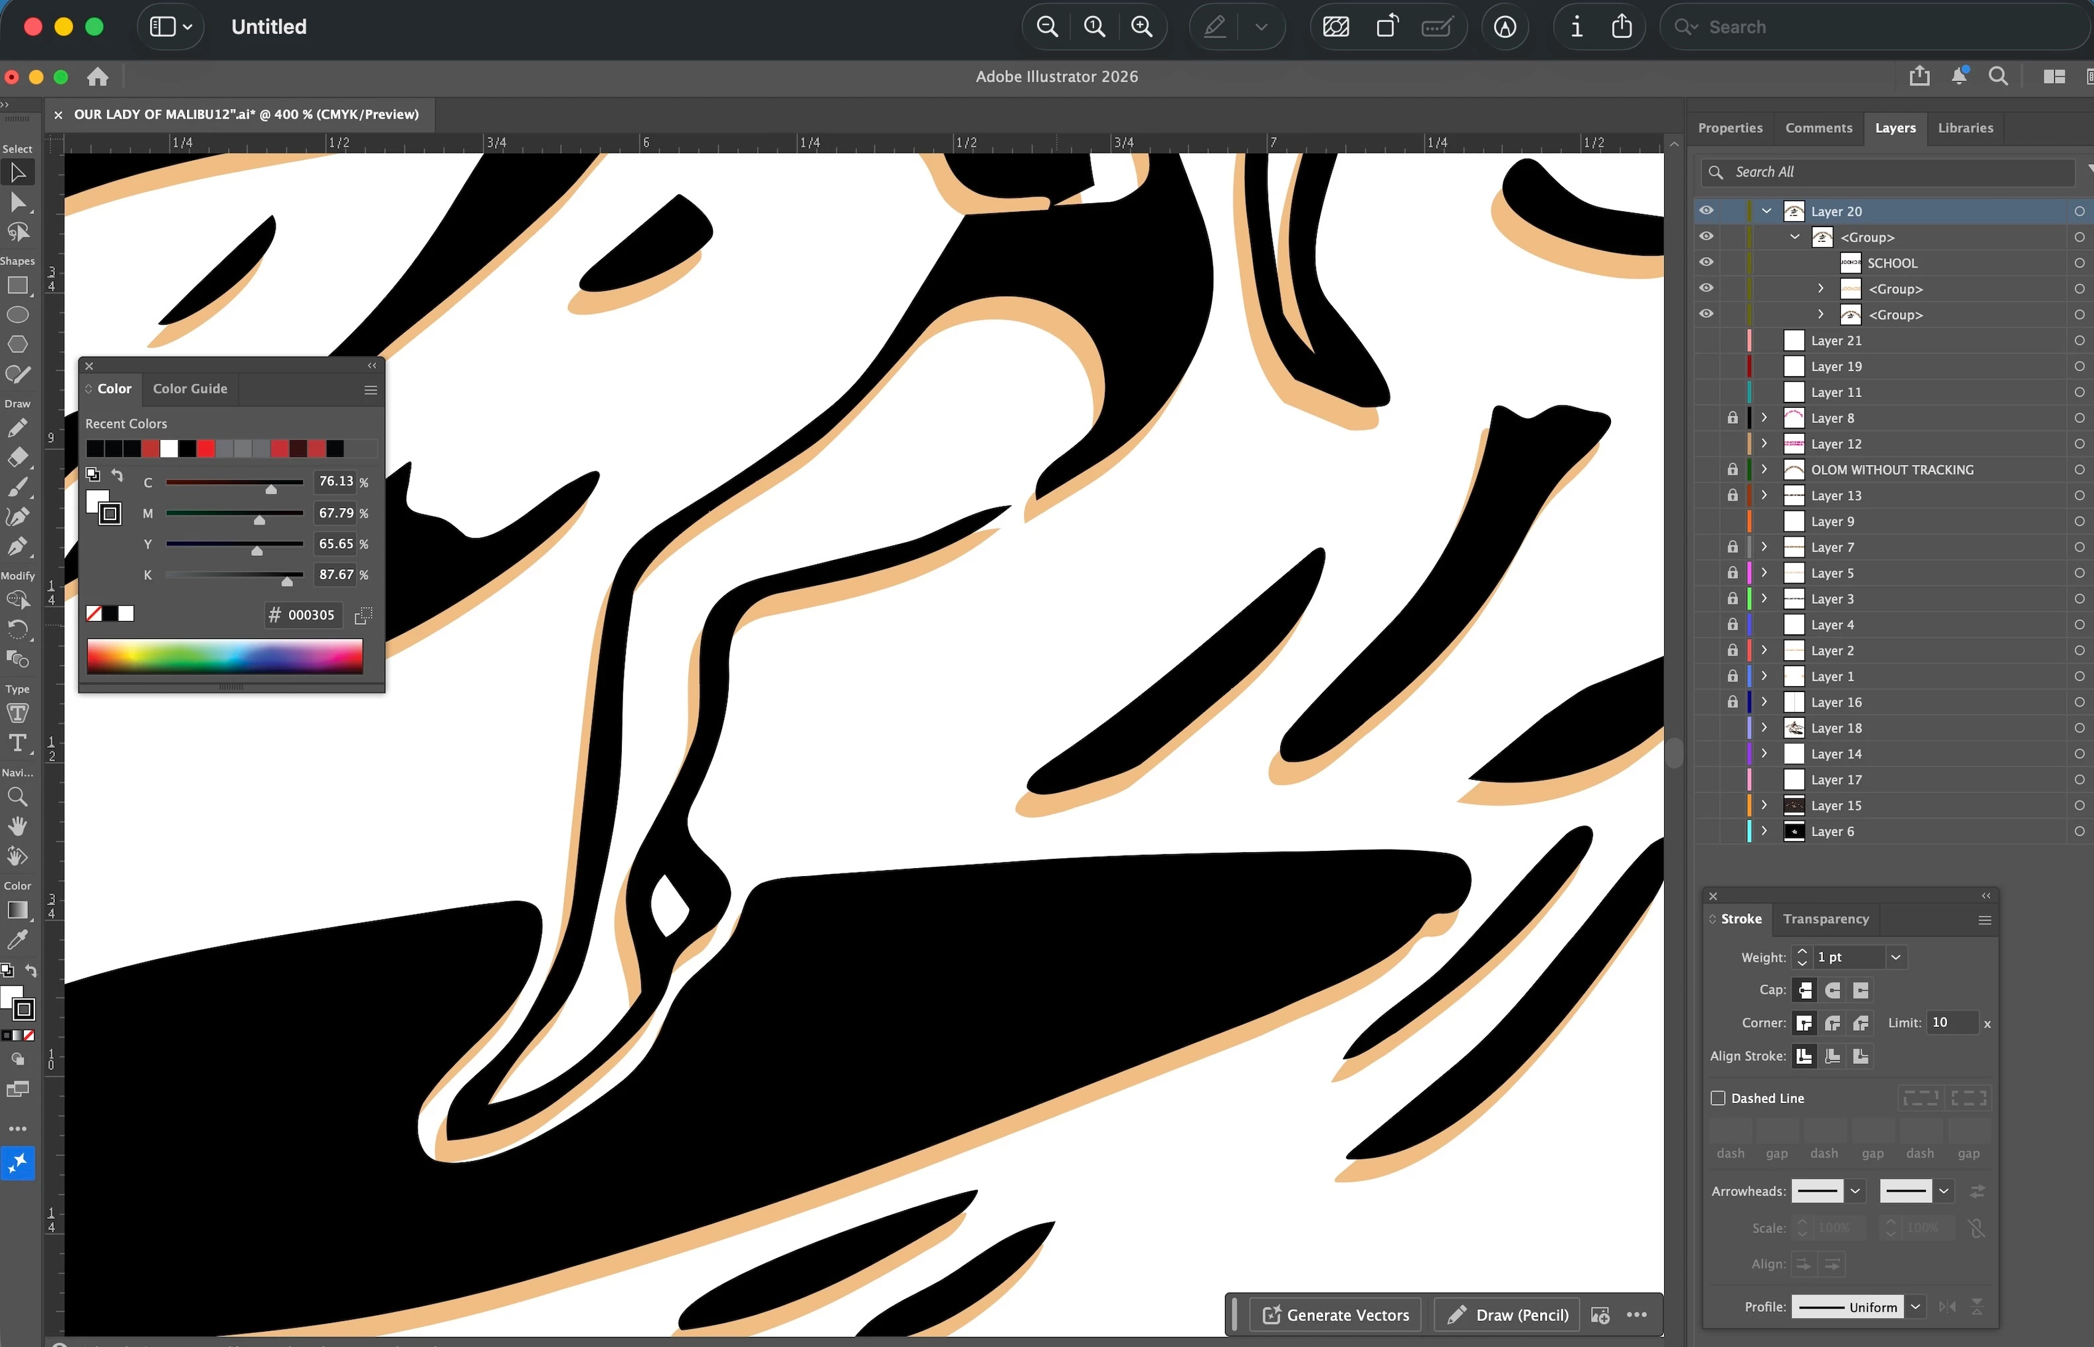Click the Draw (Pencil) button
This screenshot has height=1347, width=2094.
click(x=1508, y=1314)
